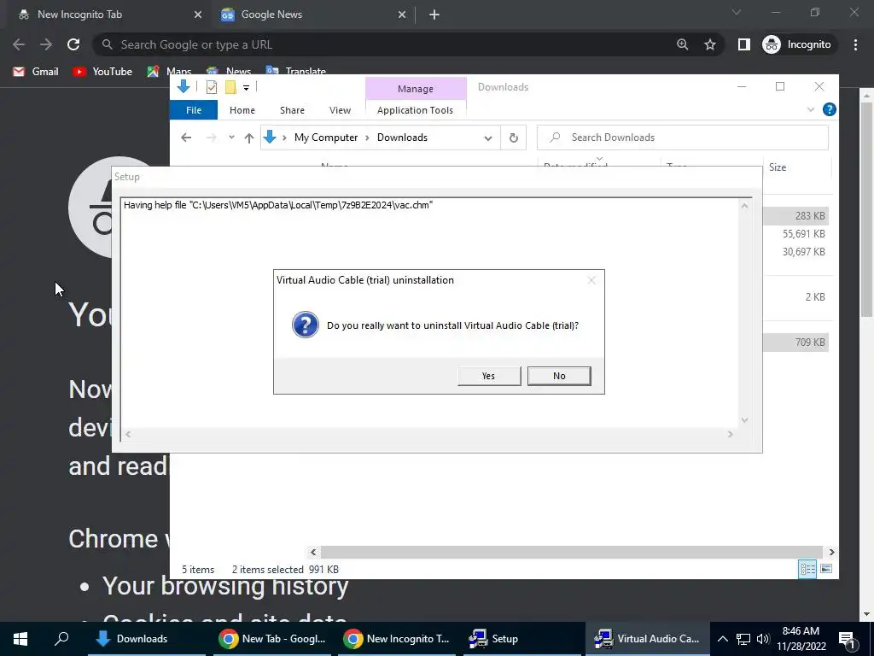Focus the Chrome address bar
The height and width of the screenshot is (656, 874).
tap(390, 44)
